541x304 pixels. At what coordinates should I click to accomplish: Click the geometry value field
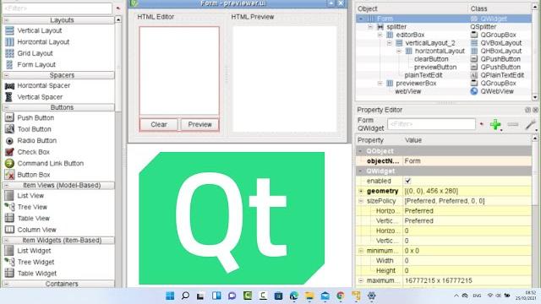(467, 191)
